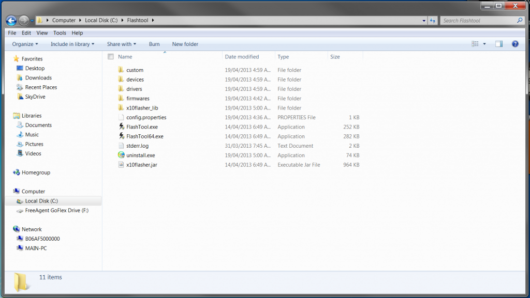530x298 pixels.
Task: Select the firmwares folder icon
Action: click(121, 98)
